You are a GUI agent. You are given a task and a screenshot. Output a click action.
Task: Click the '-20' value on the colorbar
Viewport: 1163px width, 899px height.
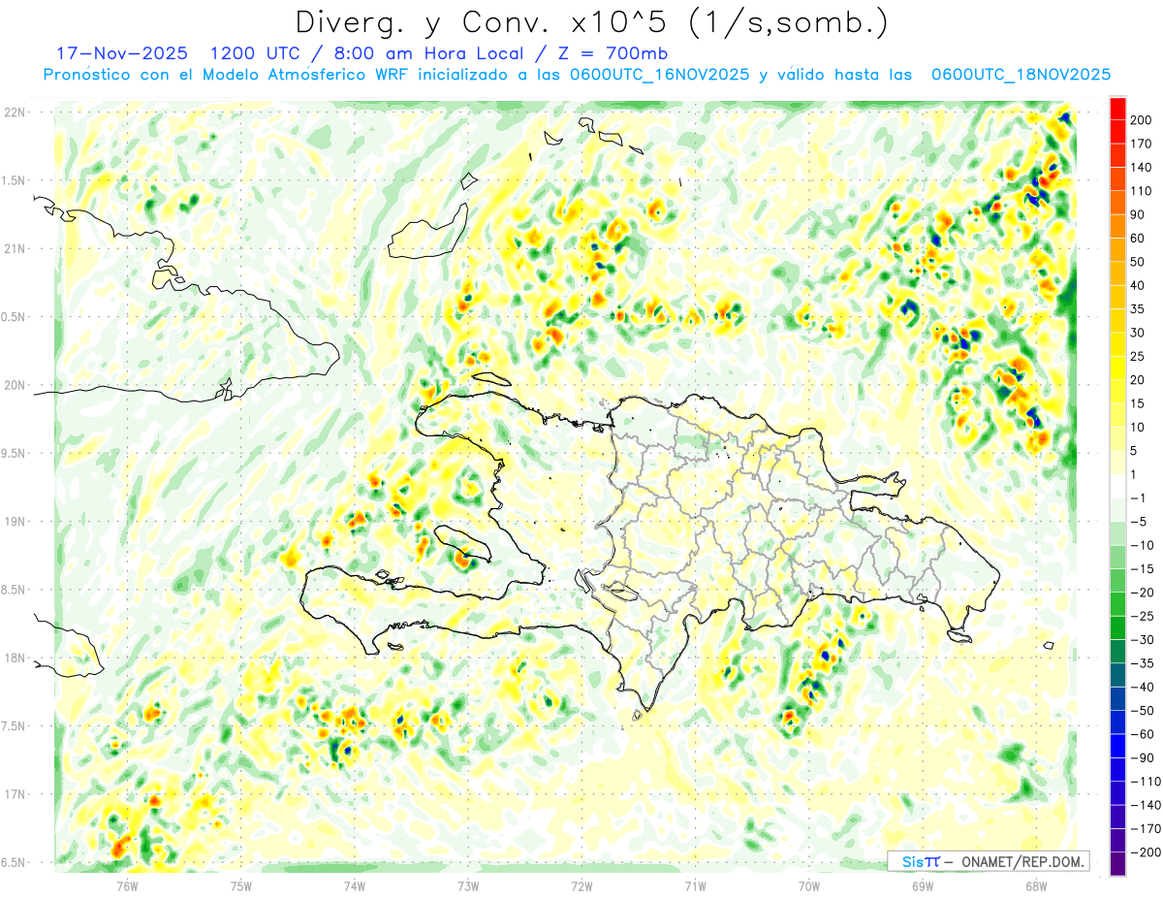point(1142,593)
